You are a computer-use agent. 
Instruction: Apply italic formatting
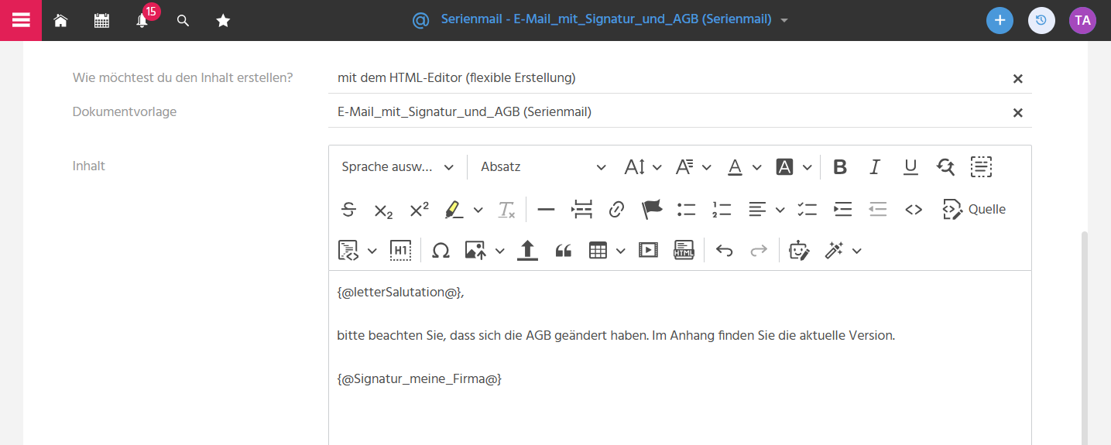875,166
